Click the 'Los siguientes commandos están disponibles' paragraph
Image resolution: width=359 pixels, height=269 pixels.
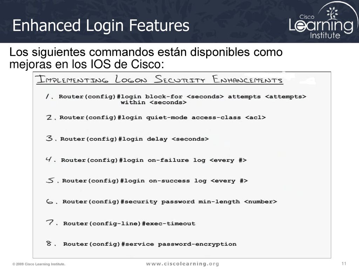[x=146, y=58]
